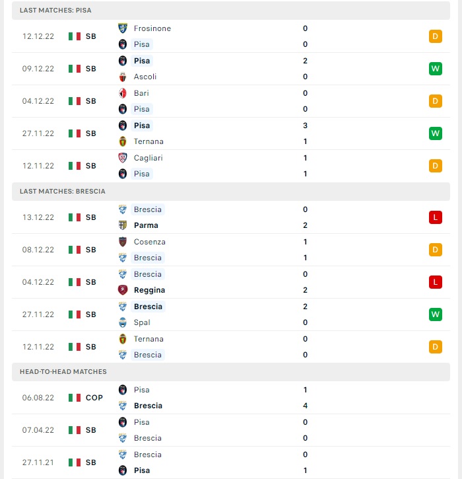Click the red L badge for Brescia-Parma
Viewport: 462px width, 479px height.
[435, 217]
